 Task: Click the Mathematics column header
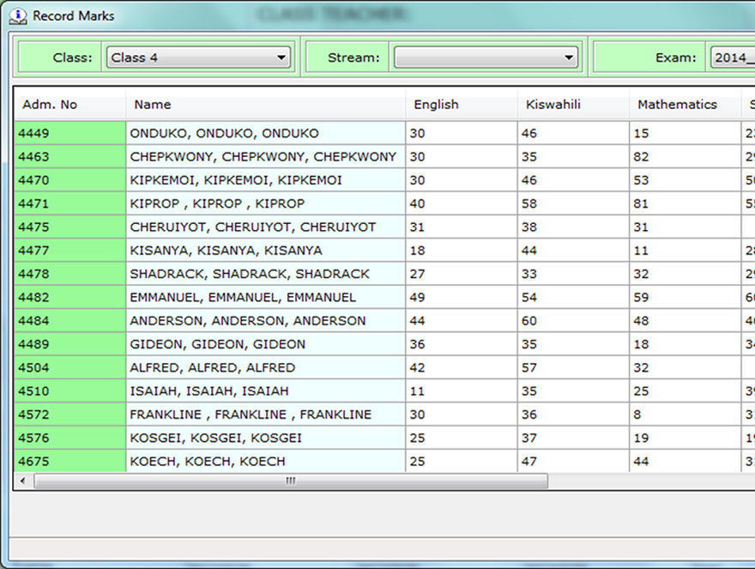(x=684, y=105)
